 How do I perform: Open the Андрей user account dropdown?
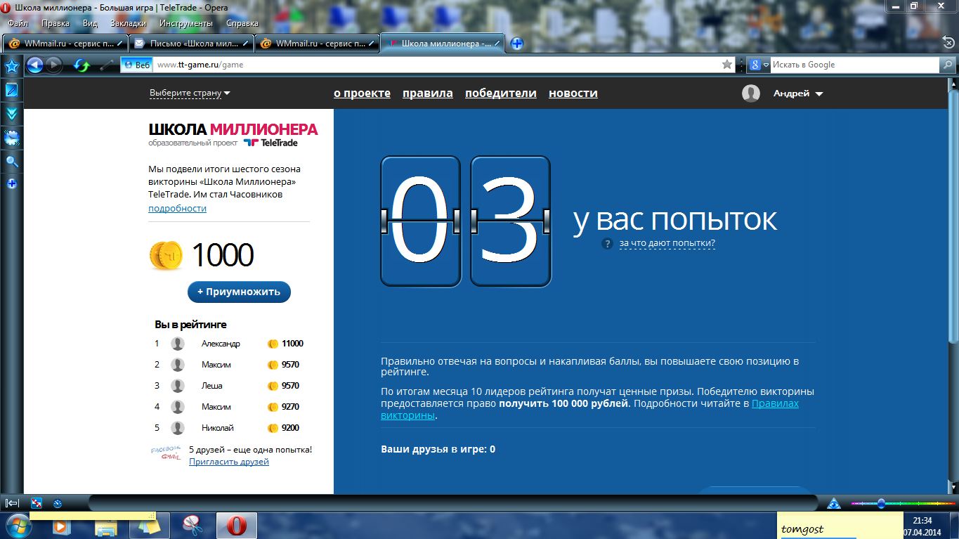point(798,93)
